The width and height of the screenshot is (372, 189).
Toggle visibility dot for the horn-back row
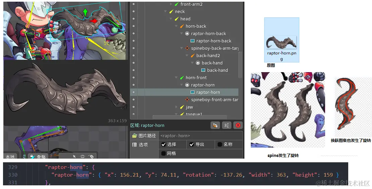point(134,26)
